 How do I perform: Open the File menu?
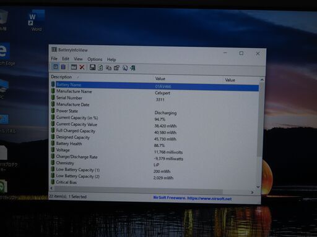point(54,59)
